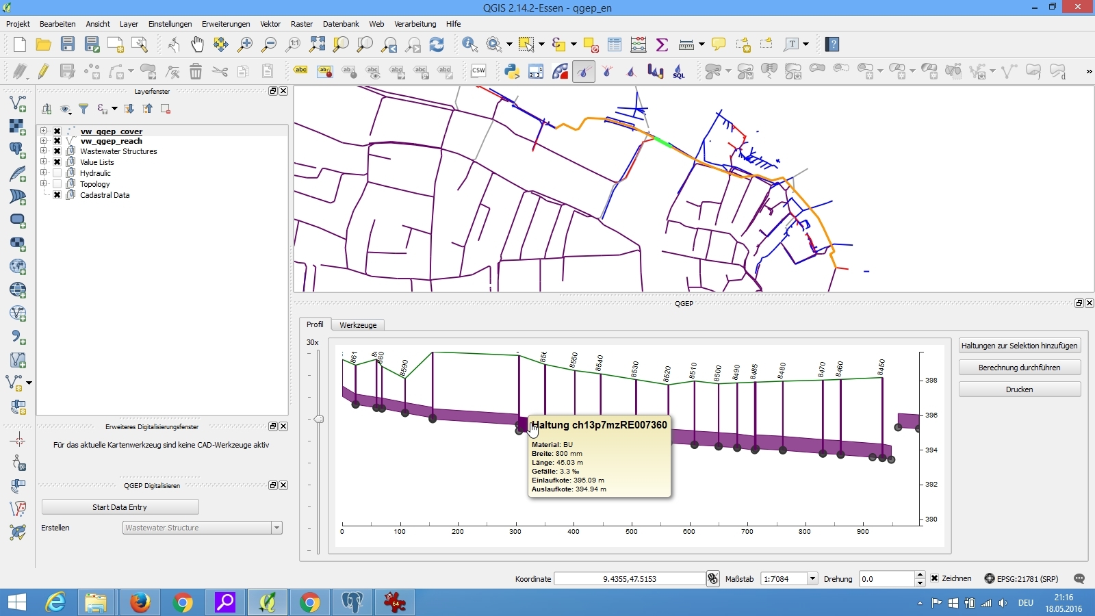Click the profile vertical exaggeration slider handle
Screen dimensions: 1095x616
pos(318,419)
